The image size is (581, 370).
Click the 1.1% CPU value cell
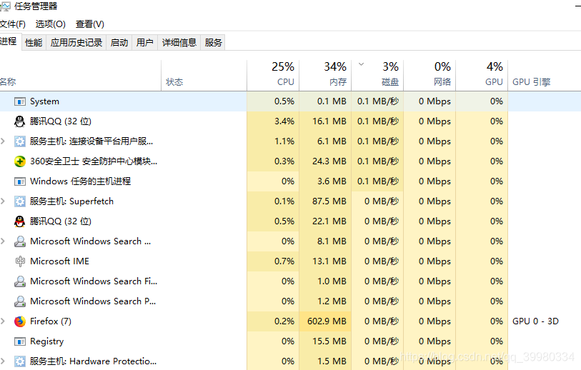point(273,141)
